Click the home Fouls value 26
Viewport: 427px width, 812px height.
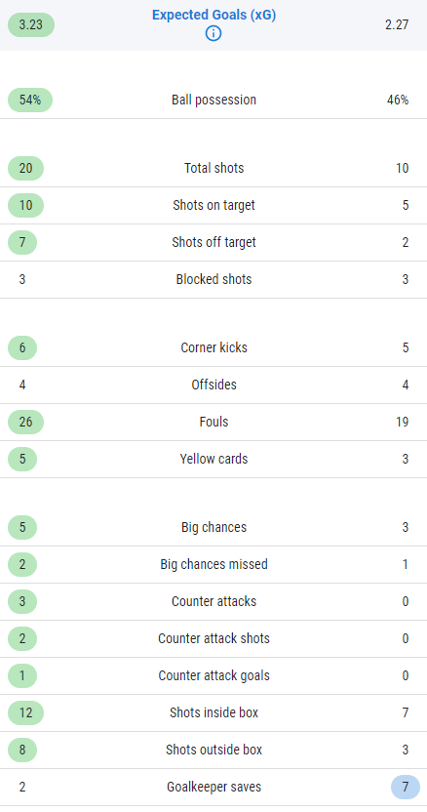point(26,422)
